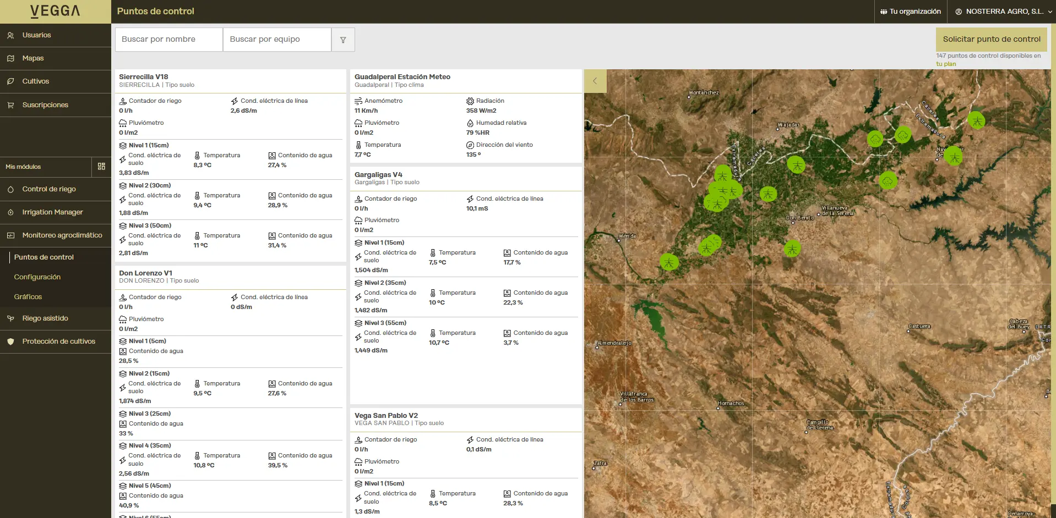Click the Mapas map icon

[10, 58]
